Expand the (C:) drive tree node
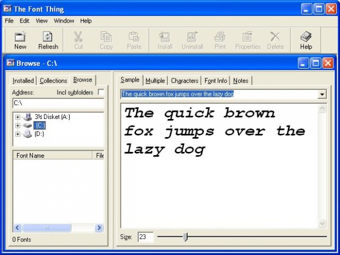Image resolution: width=340 pixels, height=255 pixels. 18,126
